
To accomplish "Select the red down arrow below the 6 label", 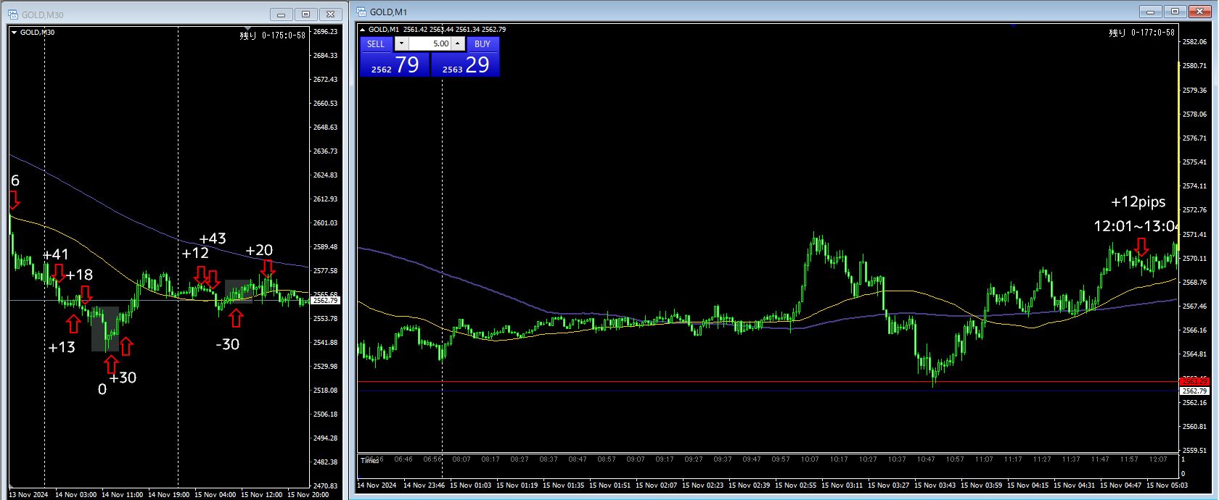I will click(x=14, y=199).
